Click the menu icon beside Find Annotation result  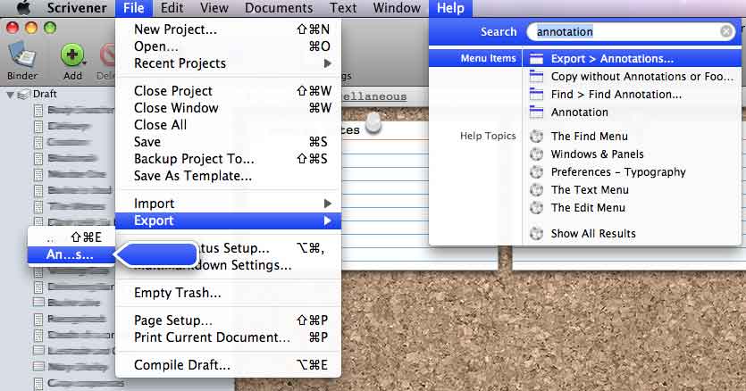536,95
